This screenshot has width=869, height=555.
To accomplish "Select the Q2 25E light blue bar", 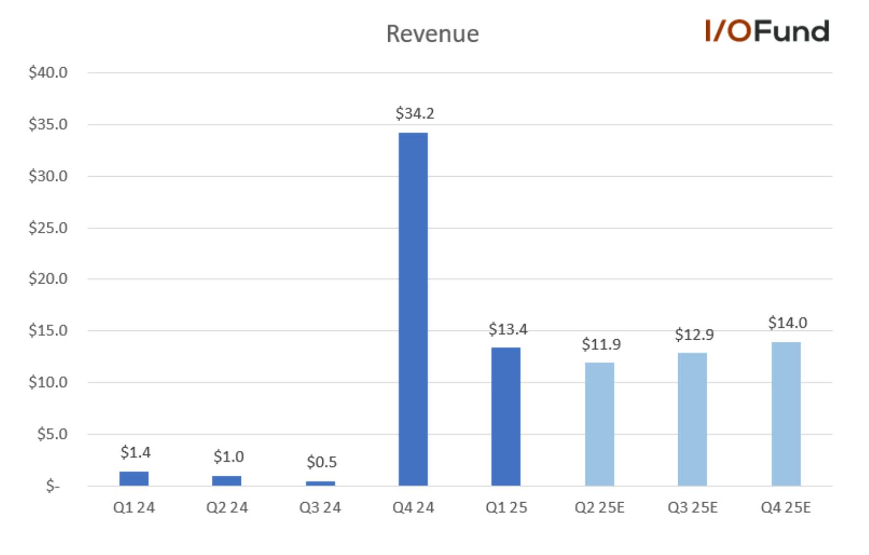I will (599, 424).
